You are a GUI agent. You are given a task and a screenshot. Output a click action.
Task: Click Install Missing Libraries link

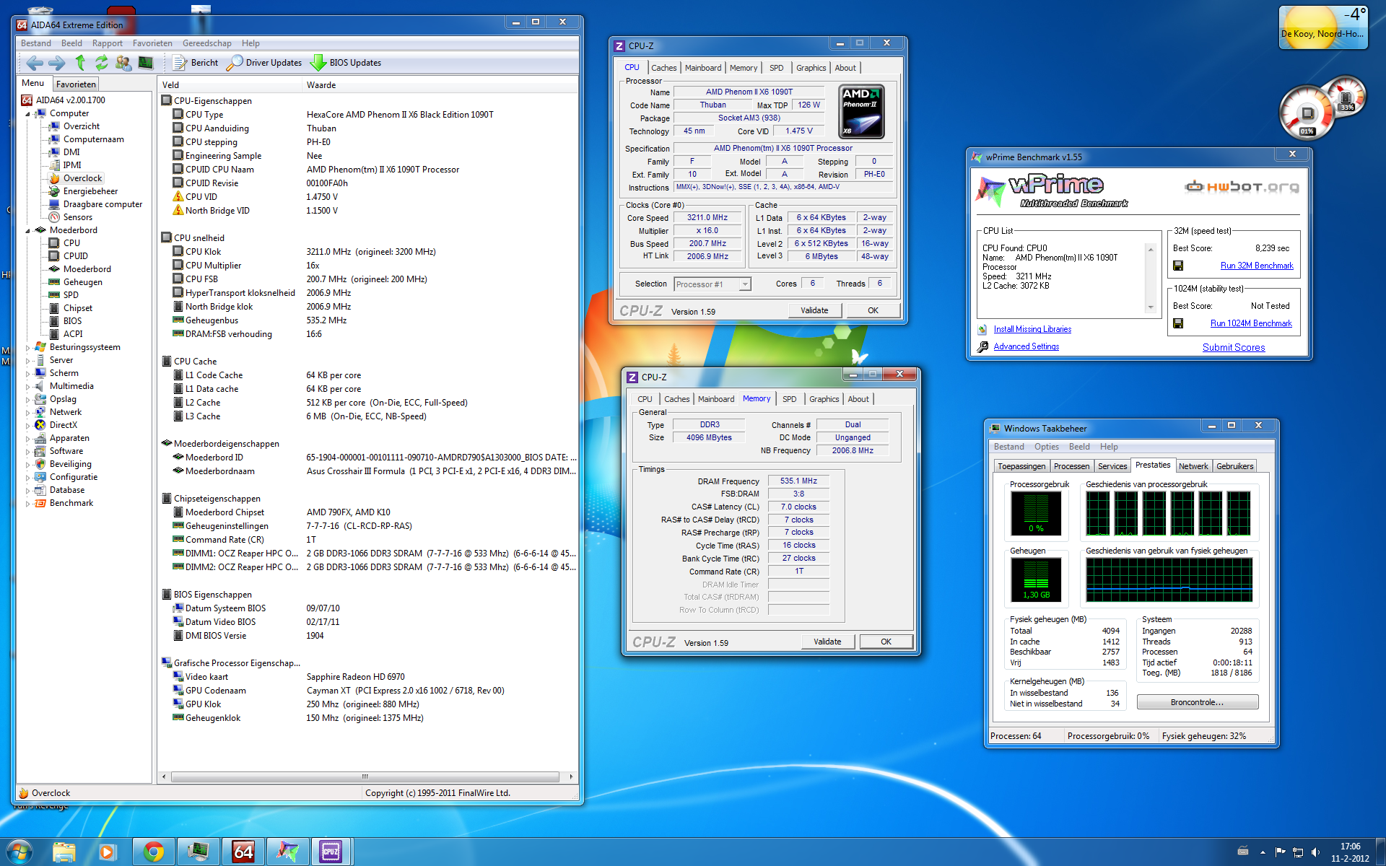tap(1032, 329)
